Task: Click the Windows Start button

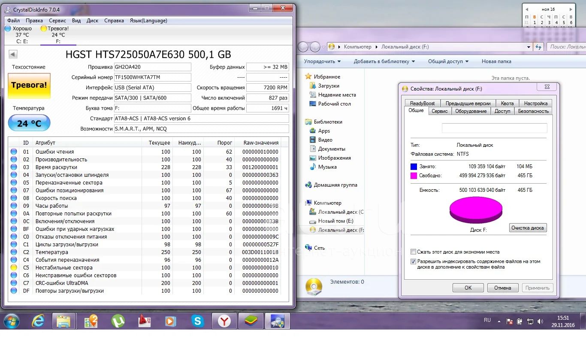Action: (12, 321)
